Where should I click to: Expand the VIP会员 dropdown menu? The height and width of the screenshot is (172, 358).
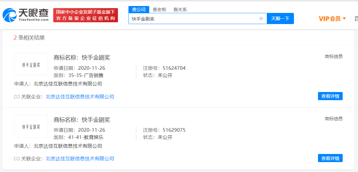[x=332, y=19]
